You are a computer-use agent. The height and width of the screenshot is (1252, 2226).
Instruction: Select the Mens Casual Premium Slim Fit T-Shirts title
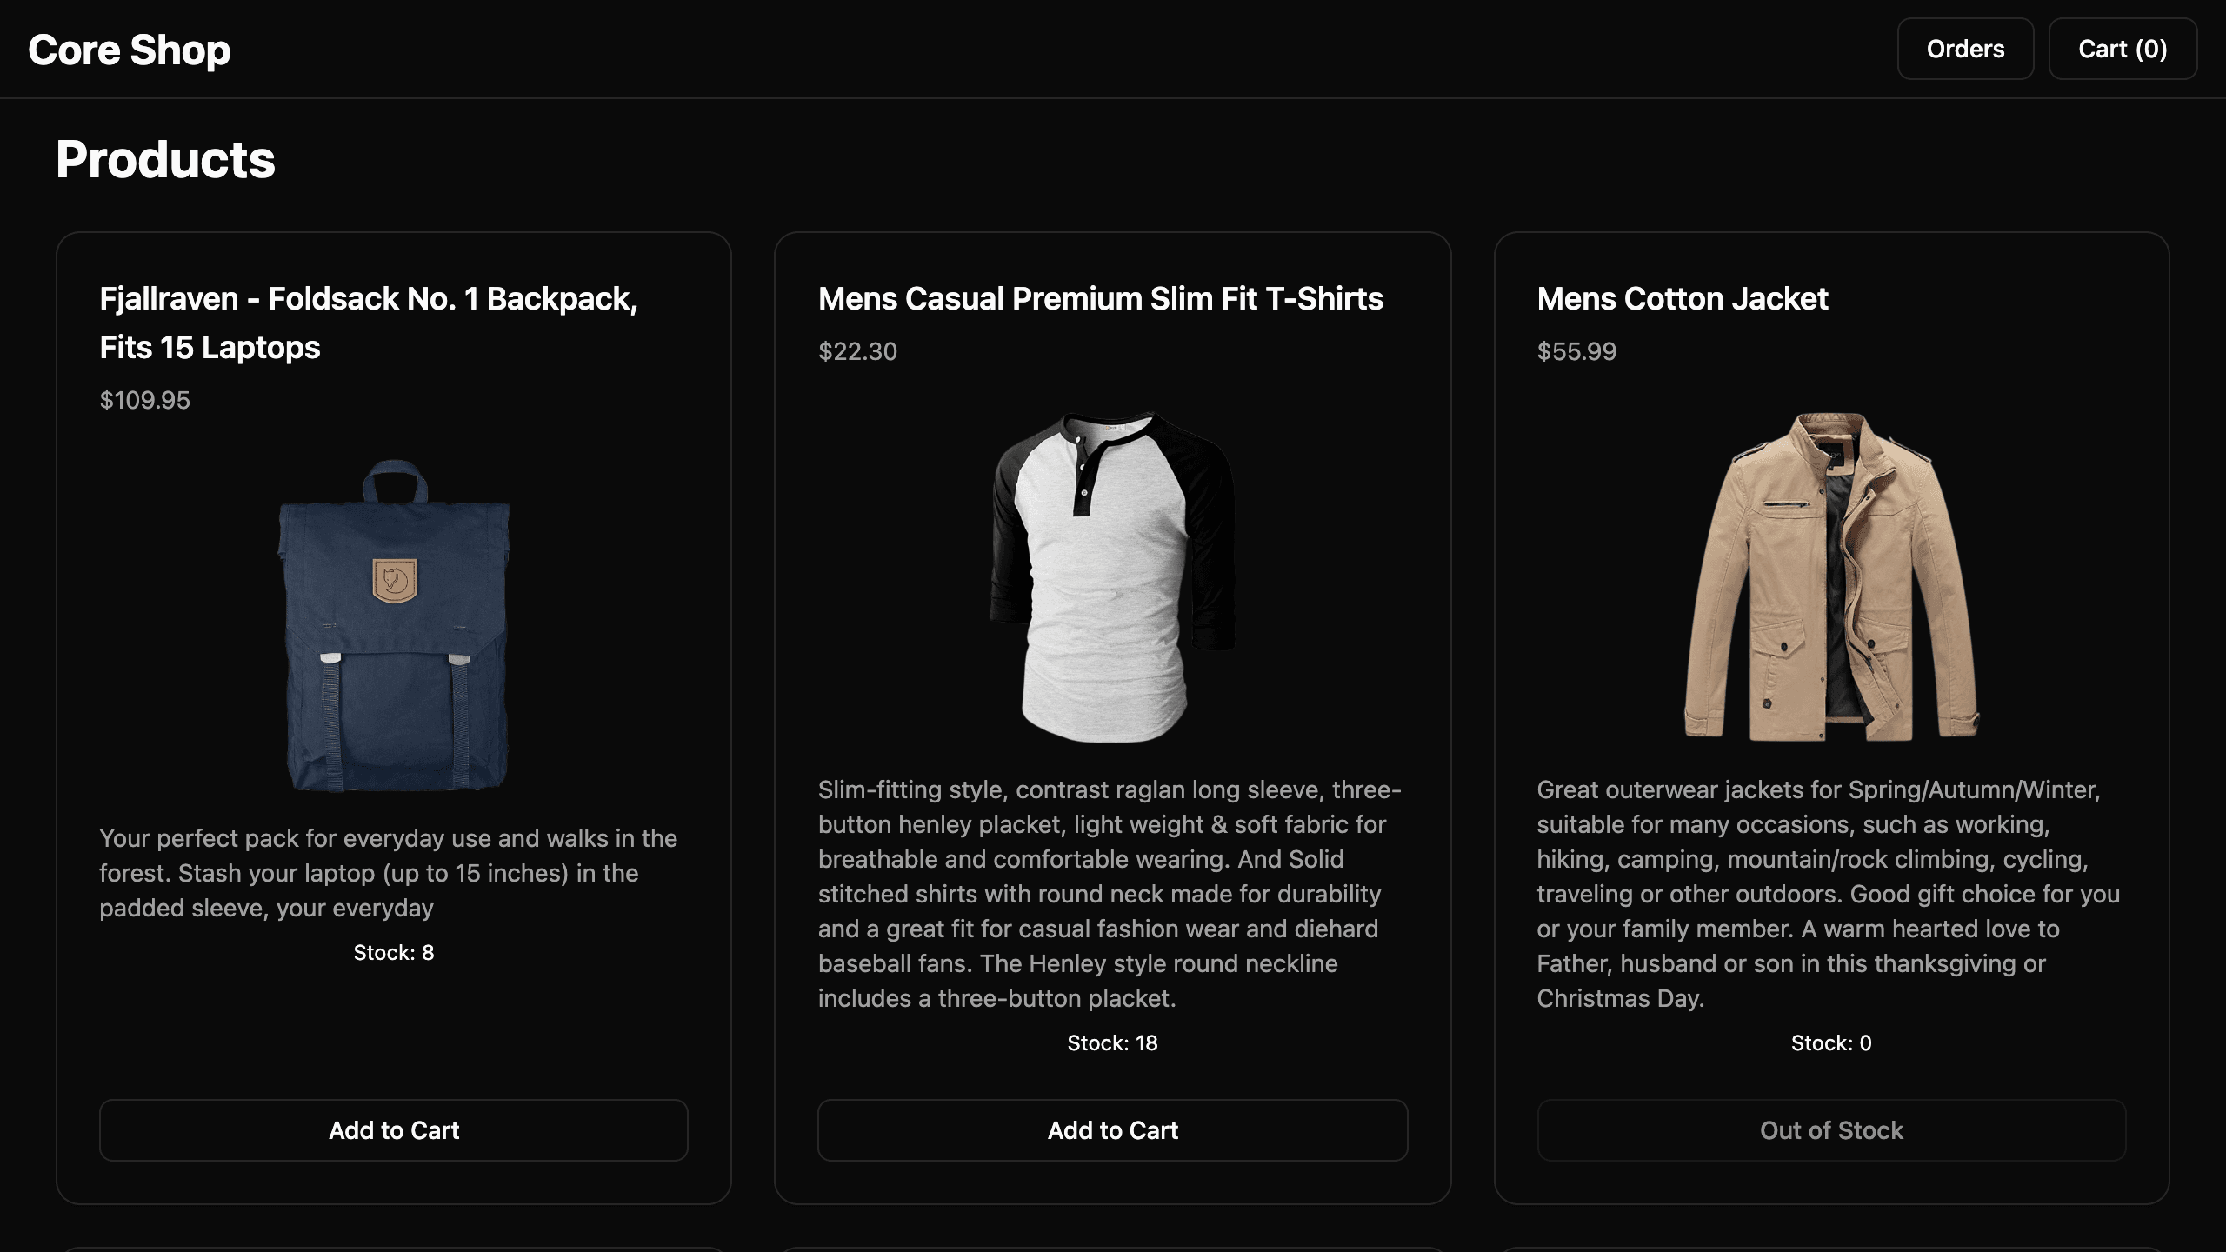tap(1100, 298)
